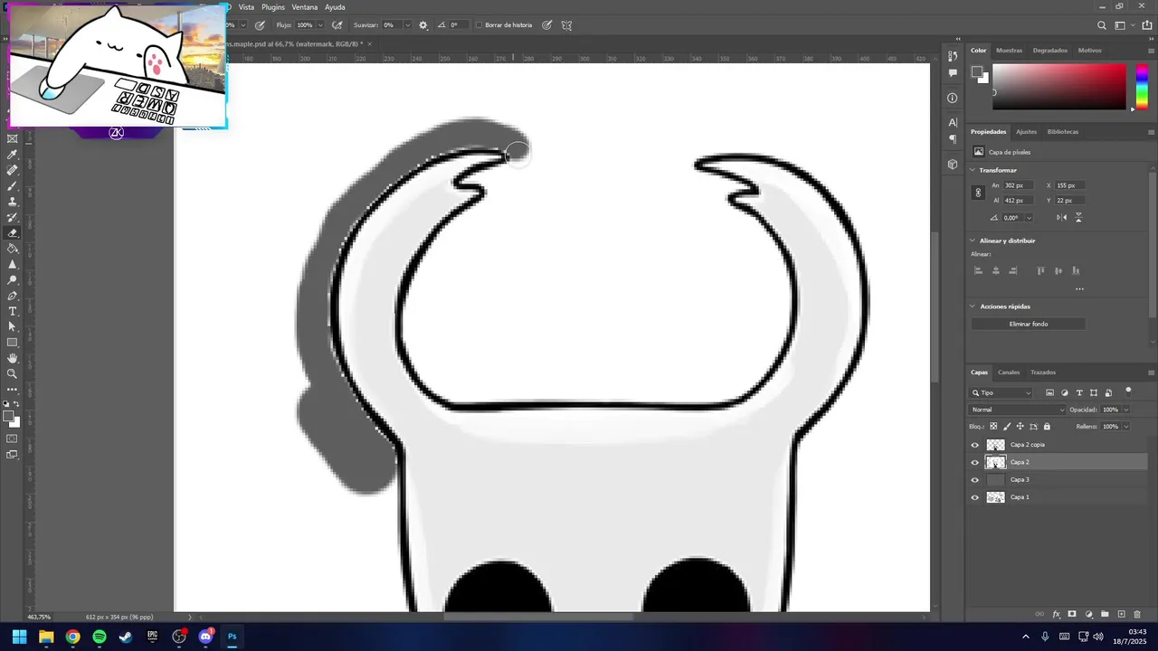Hide the Capa 2 layer
The image size is (1158, 651).
(974, 462)
